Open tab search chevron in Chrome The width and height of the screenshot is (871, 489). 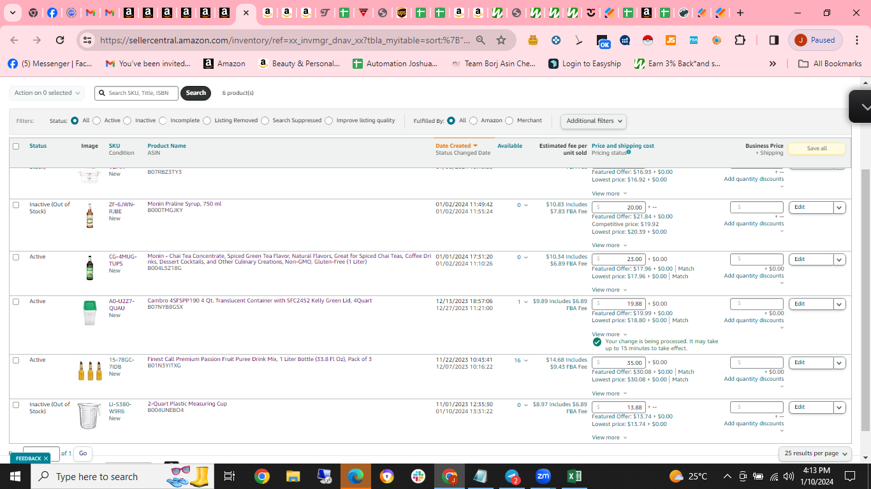(x=13, y=13)
